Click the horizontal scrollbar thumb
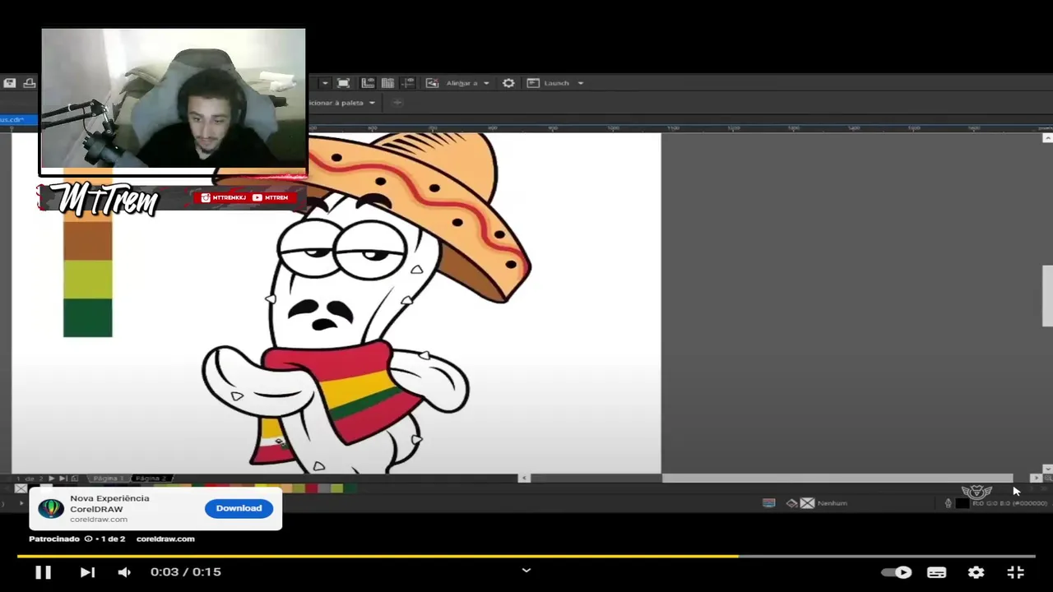Image resolution: width=1053 pixels, height=592 pixels. coord(837,478)
